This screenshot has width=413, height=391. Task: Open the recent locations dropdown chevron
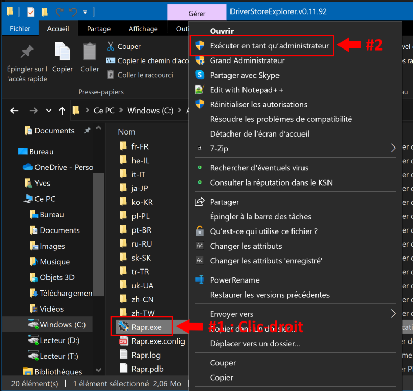48,111
